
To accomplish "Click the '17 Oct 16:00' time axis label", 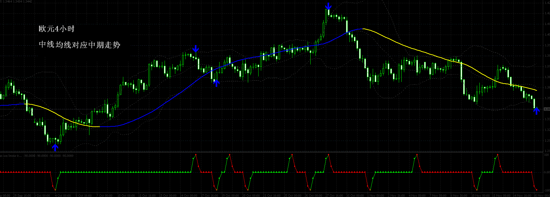I will click(x=209, y=195).
